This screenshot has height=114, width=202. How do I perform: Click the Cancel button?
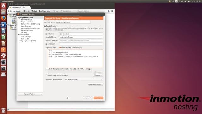coord(88,98)
